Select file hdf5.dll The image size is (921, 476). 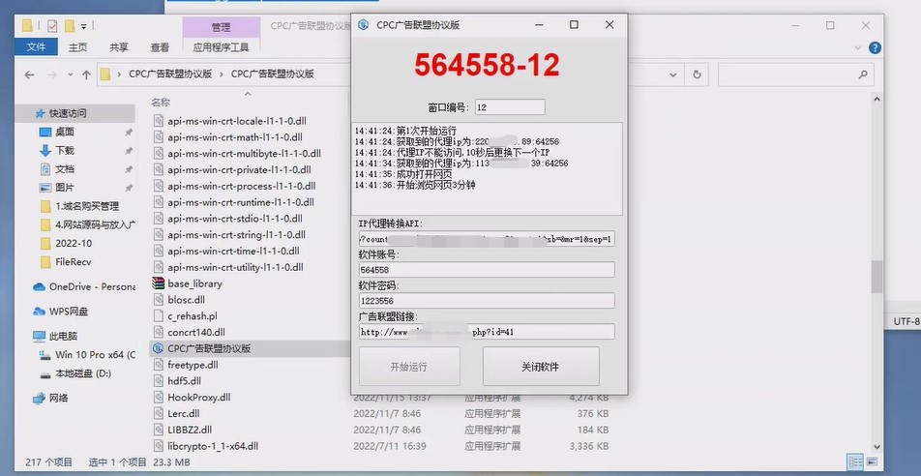[x=185, y=381]
